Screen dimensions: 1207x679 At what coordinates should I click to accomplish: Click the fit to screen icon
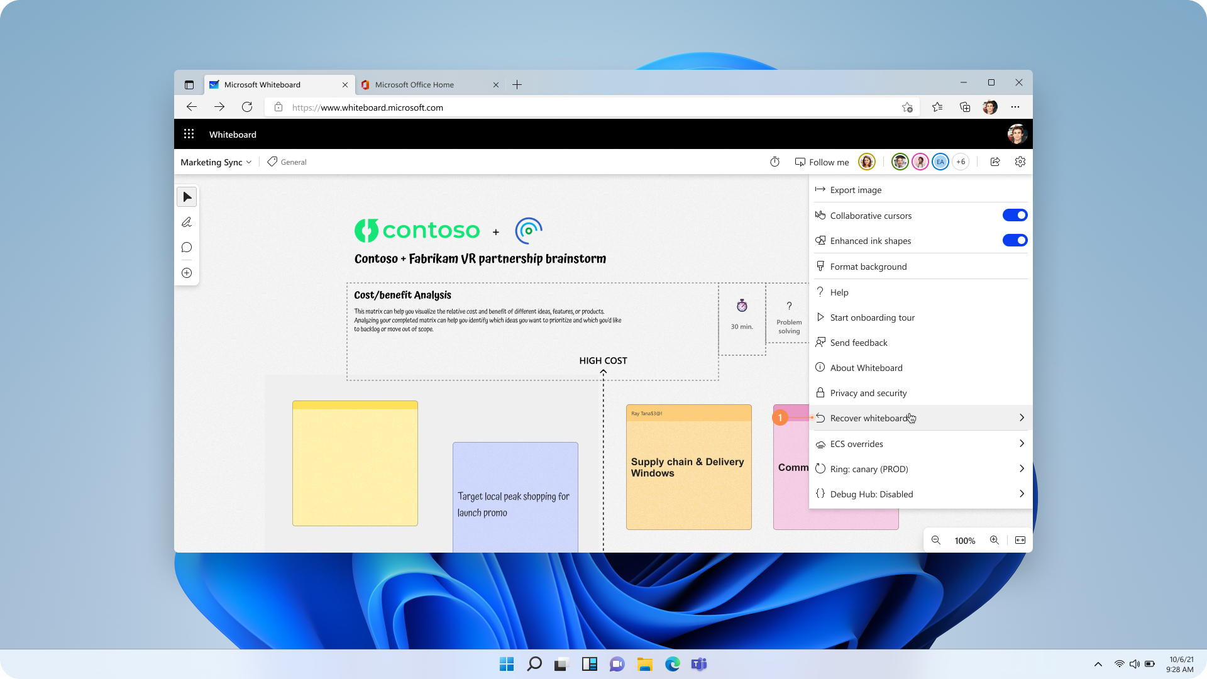[1020, 540]
